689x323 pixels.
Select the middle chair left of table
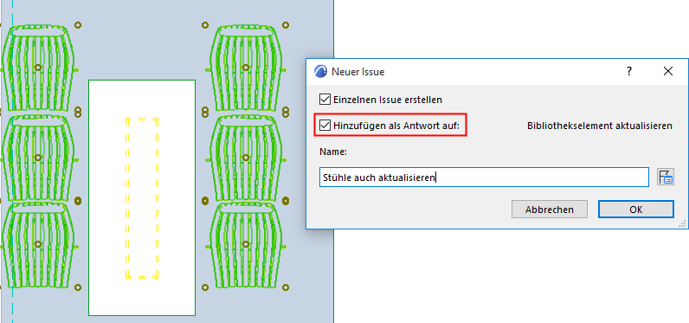tap(38, 157)
